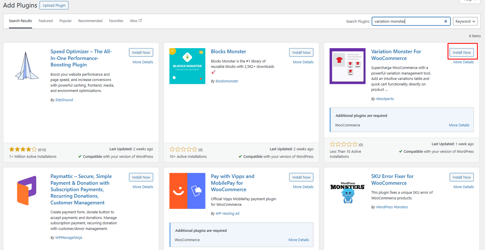The height and width of the screenshot is (250, 485).
Task: Open SiteGround author link
Action: click(x=64, y=100)
